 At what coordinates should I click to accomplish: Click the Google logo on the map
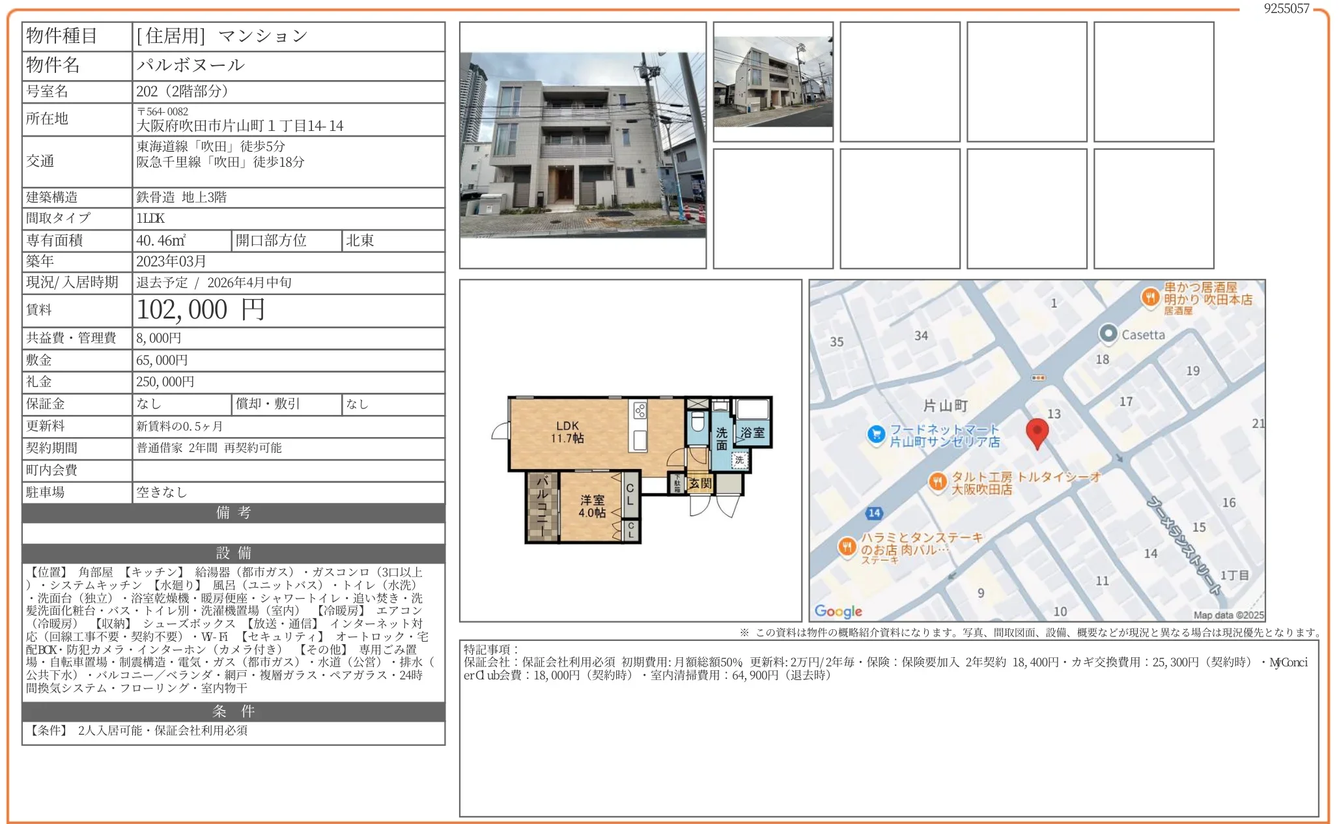838,610
